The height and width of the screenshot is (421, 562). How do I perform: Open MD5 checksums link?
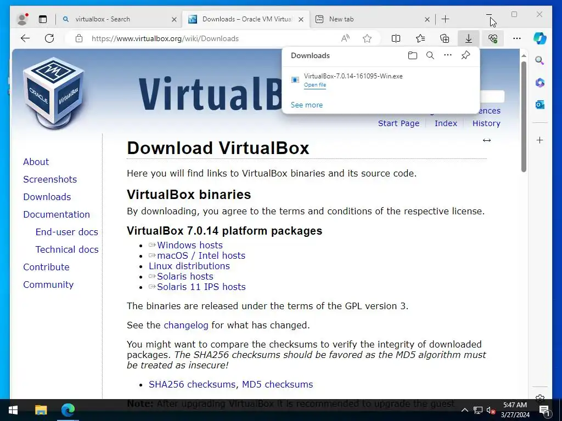click(277, 384)
